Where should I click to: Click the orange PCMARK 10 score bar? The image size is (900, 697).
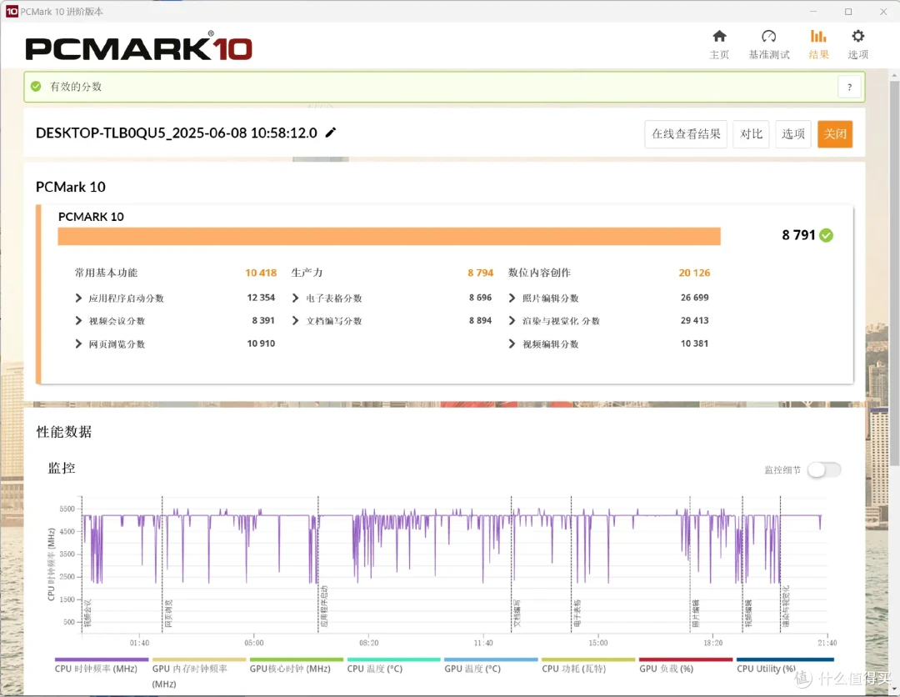pyautogui.click(x=388, y=237)
